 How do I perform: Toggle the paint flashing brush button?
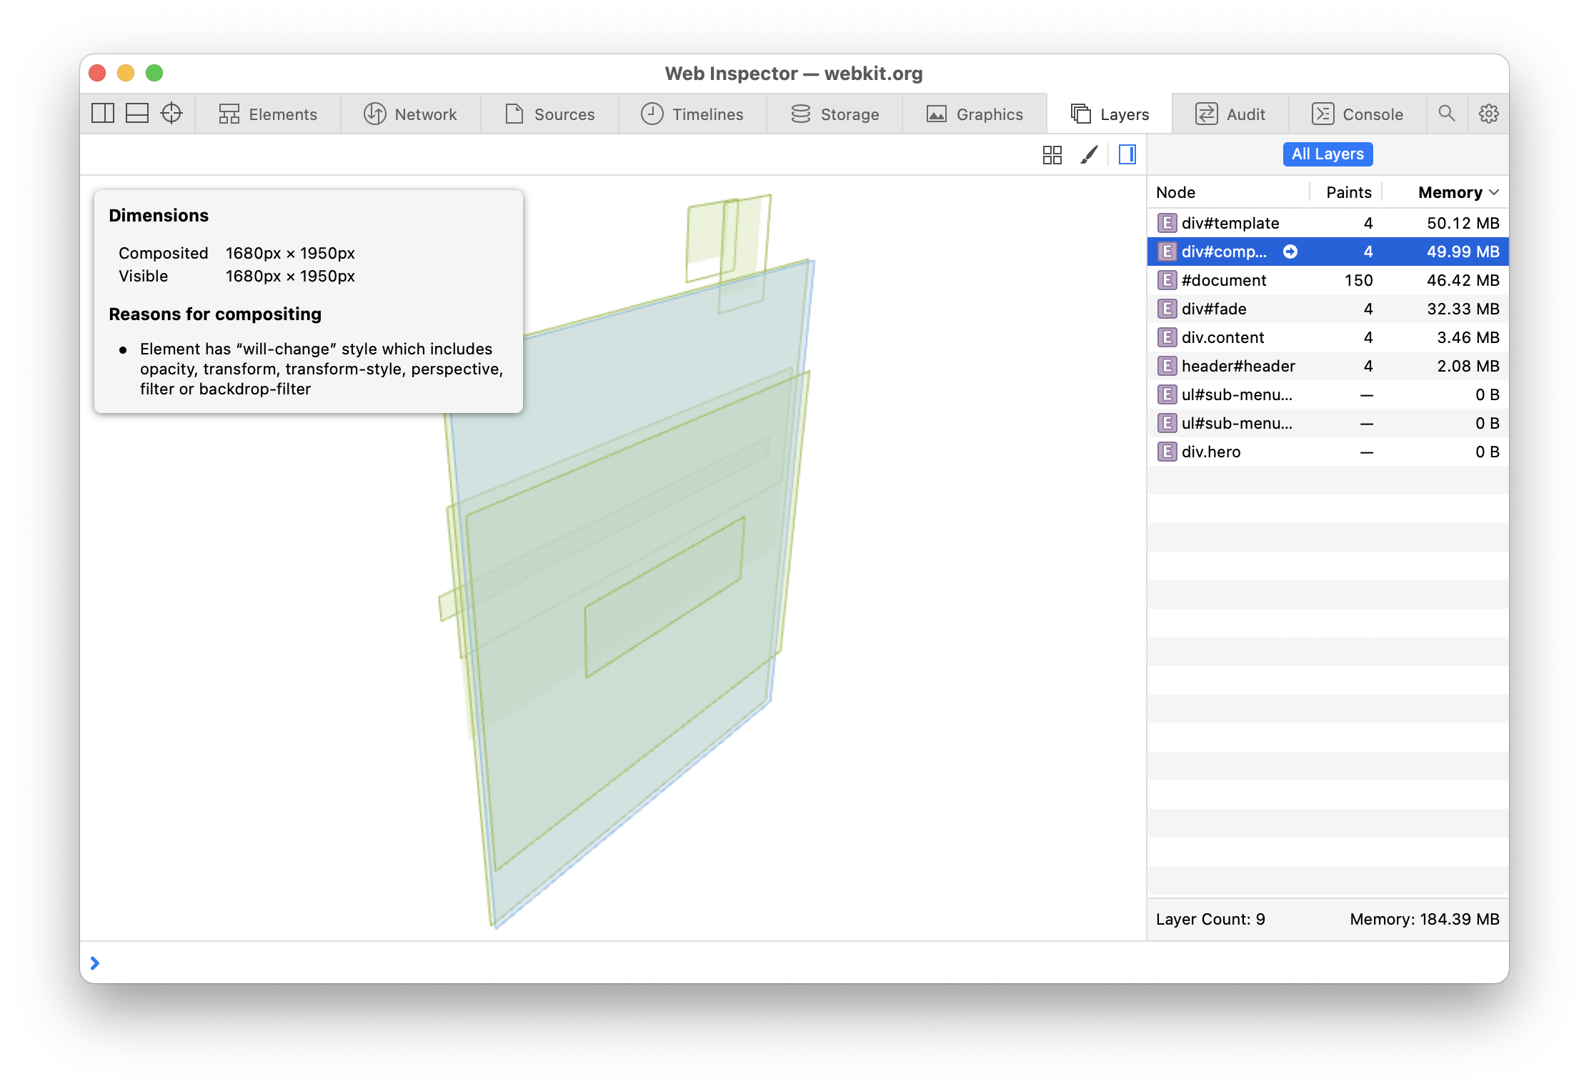click(x=1089, y=155)
